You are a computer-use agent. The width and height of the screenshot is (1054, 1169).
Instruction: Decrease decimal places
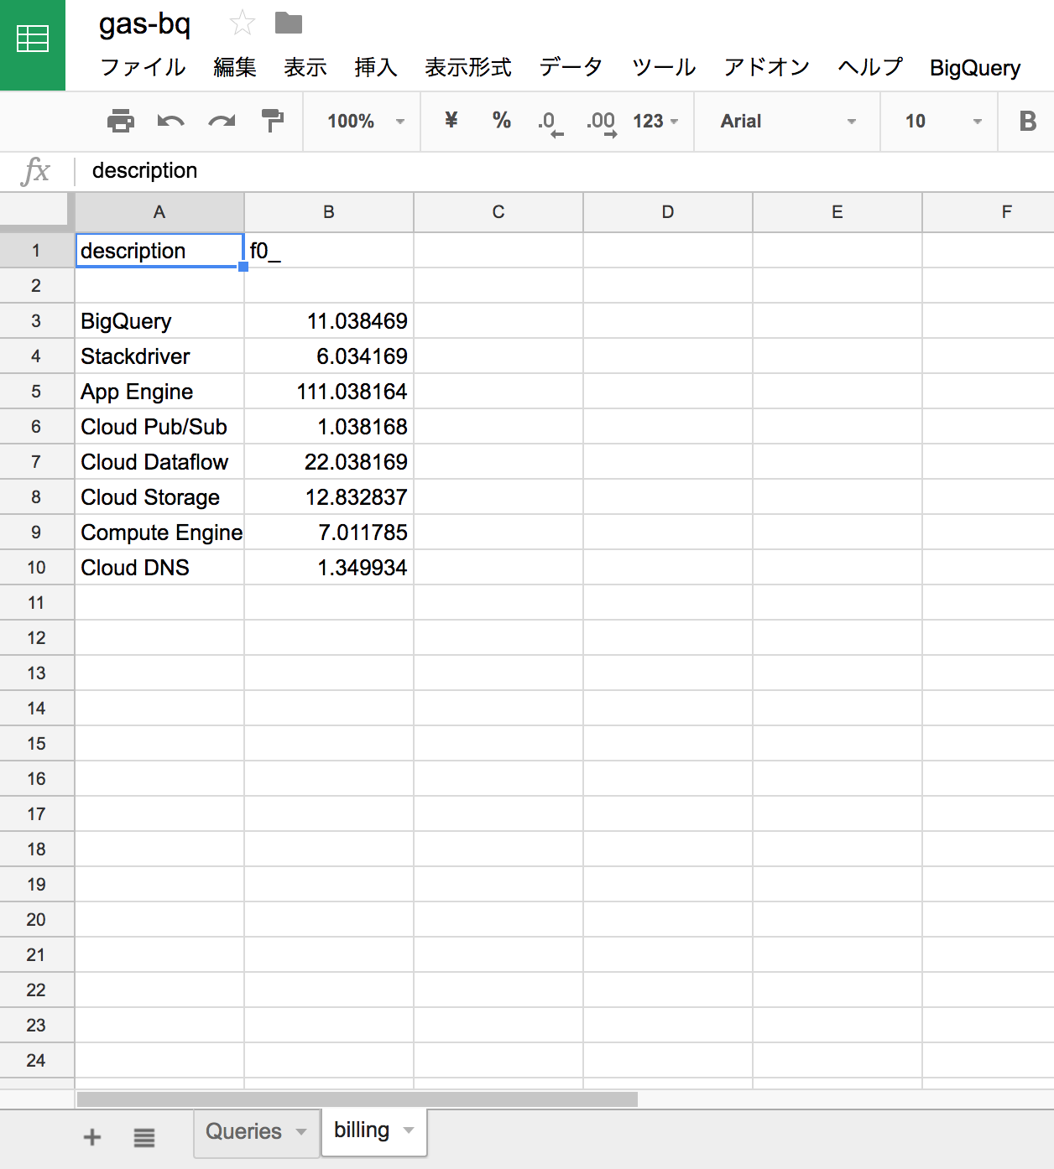[550, 122]
